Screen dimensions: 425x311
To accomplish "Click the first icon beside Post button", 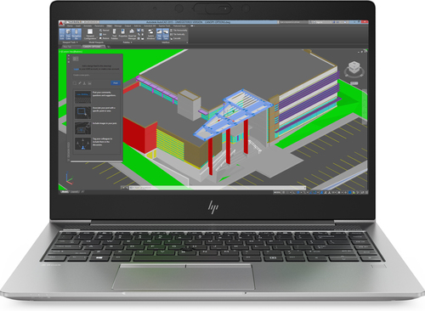I will tap(75, 83).
